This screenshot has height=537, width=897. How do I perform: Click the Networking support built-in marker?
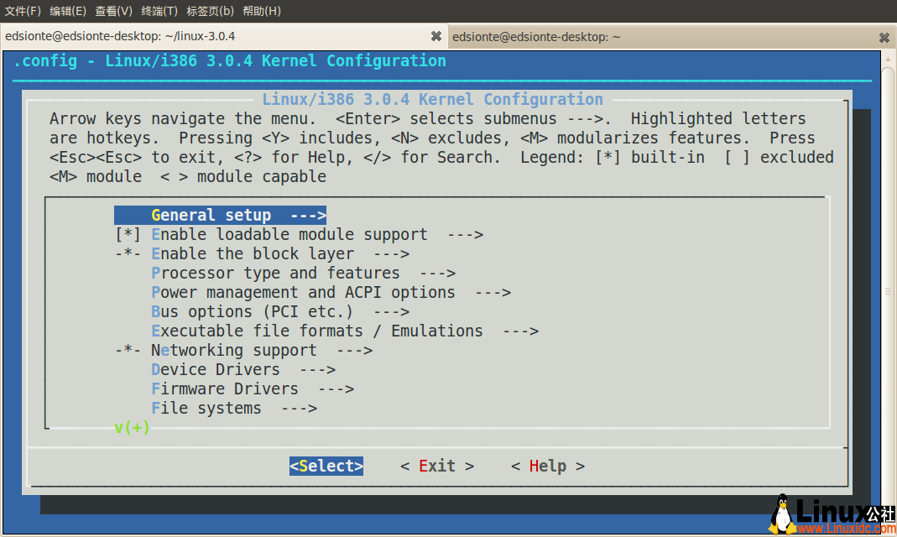[128, 351]
